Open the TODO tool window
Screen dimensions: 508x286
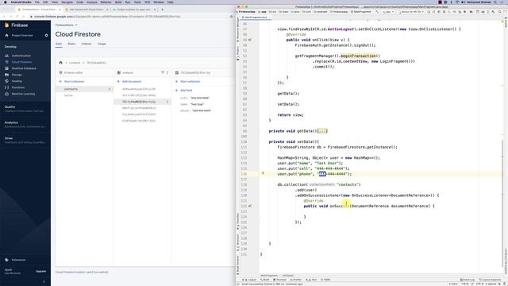coord(326,280)
